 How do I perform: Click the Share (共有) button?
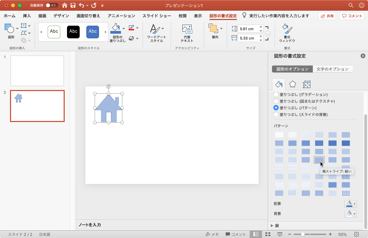point(327,16)
